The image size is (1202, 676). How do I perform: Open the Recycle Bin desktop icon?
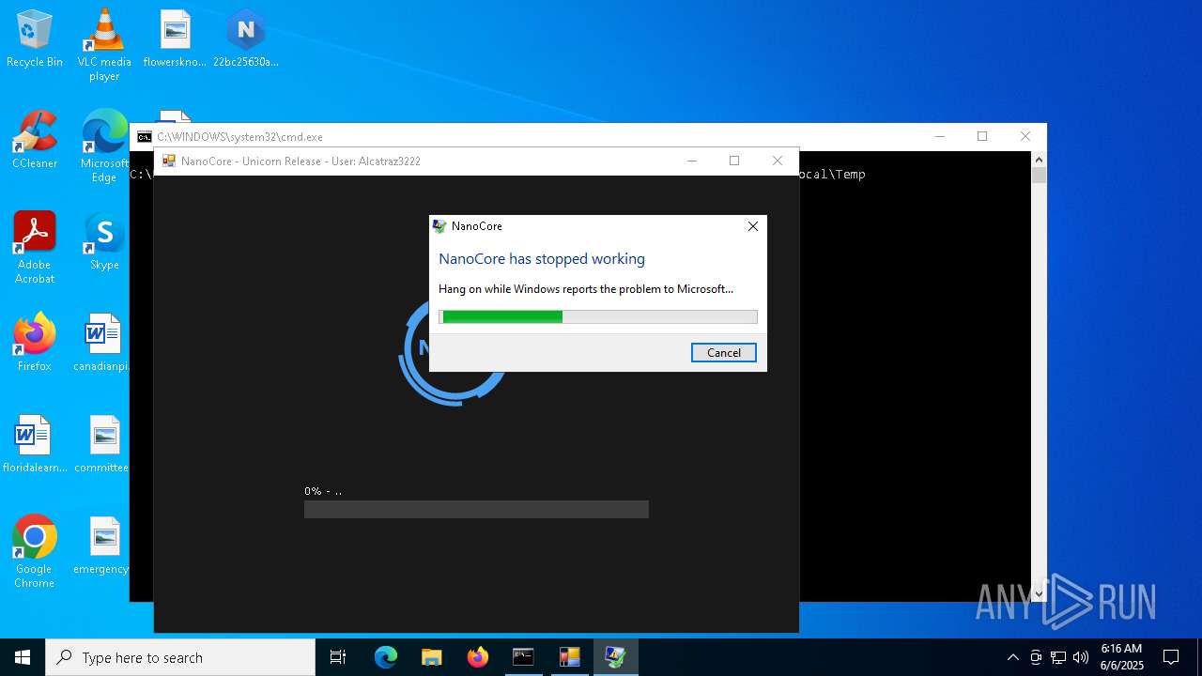35,39
